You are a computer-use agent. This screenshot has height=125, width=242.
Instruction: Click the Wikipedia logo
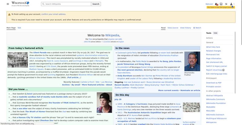[20, 4]
